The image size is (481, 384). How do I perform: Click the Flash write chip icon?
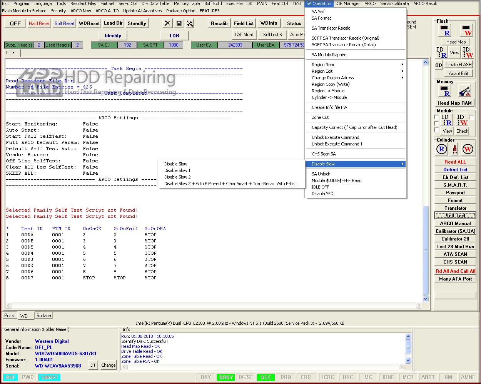(466, 30)
